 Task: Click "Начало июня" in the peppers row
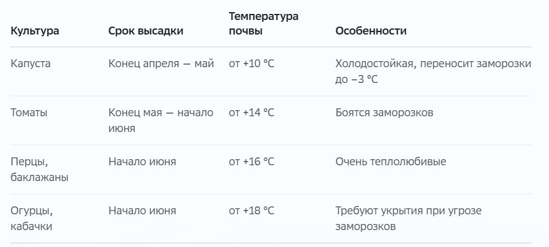(142, 162)
